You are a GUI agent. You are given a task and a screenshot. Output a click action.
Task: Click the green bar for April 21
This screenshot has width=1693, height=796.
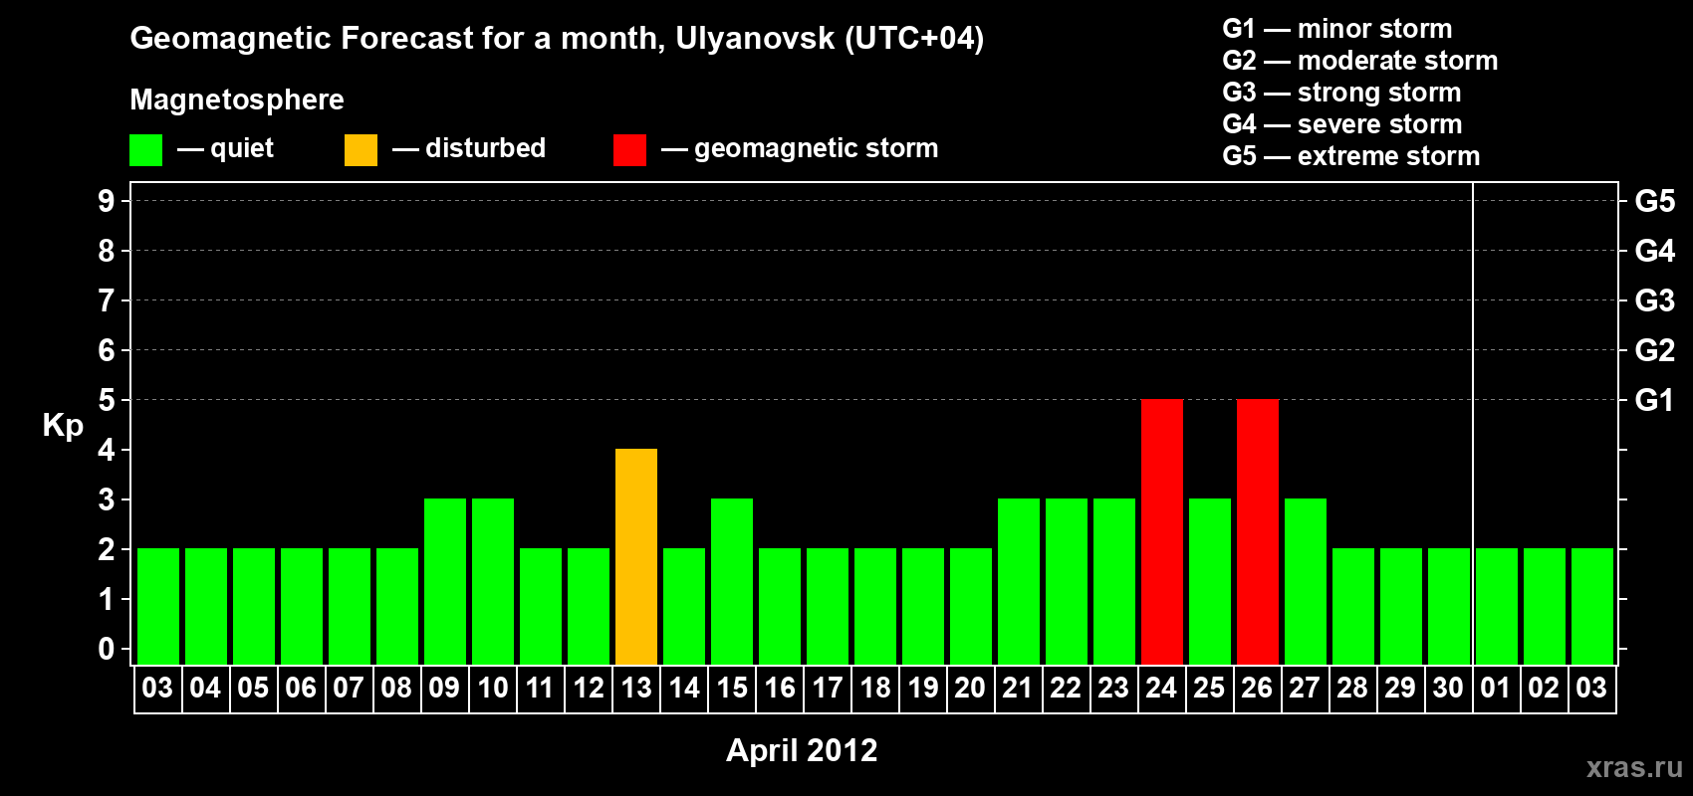(x=1019, y=582)
